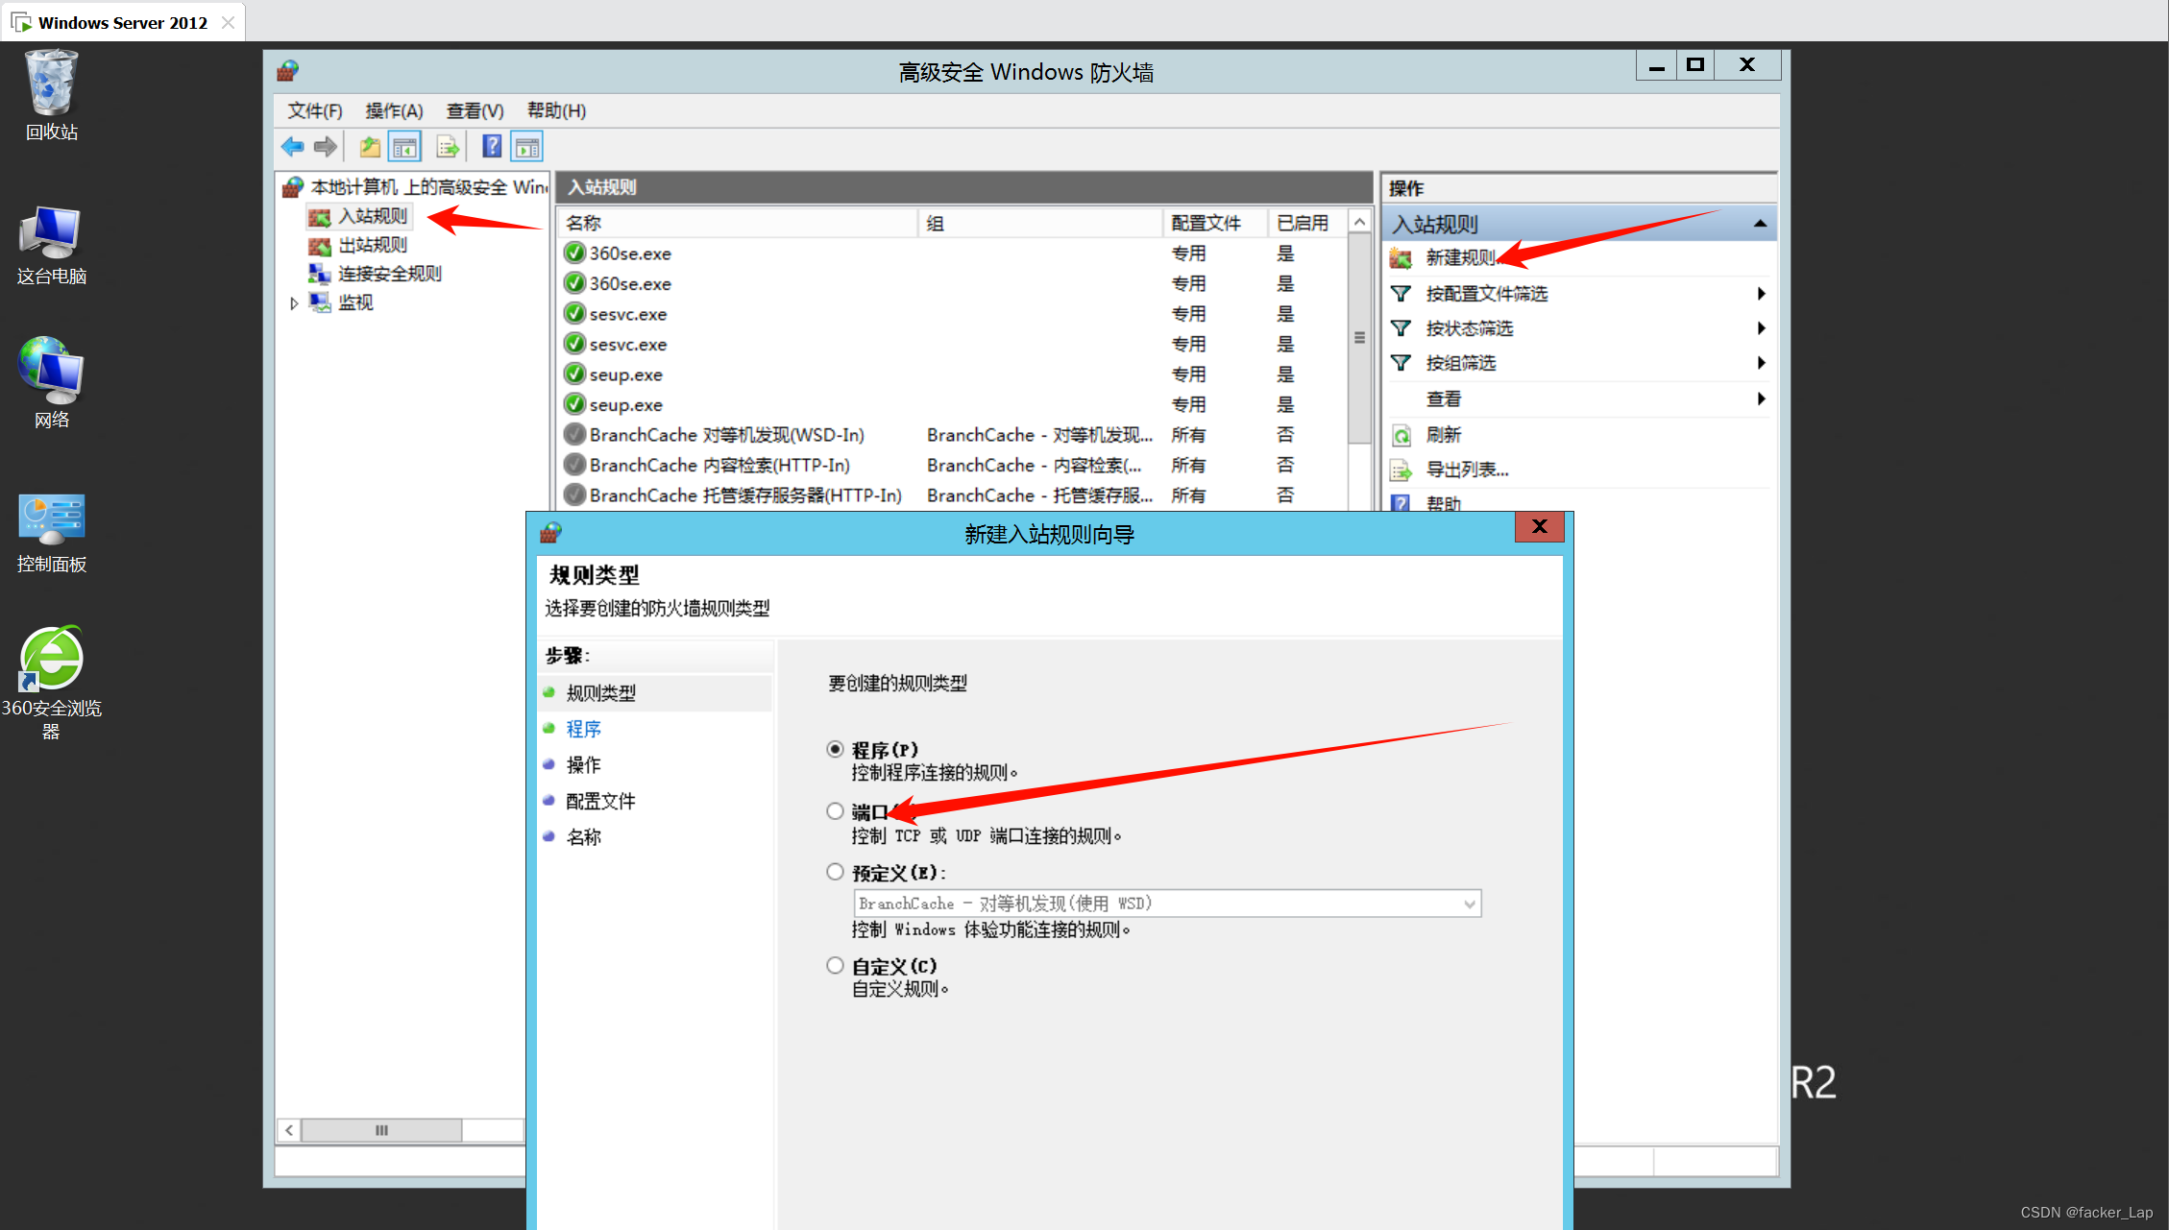Select the Custom (自定义) radio option

point(835,965)
